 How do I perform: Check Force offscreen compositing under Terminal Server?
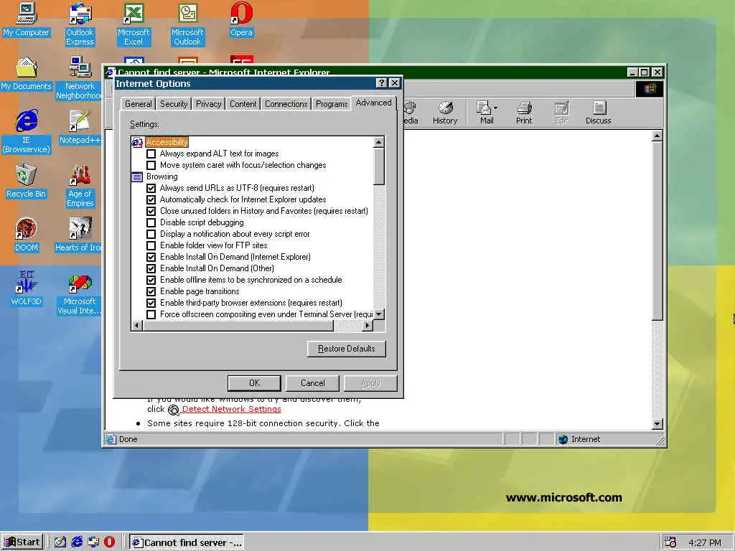click(x=151, y=314)
